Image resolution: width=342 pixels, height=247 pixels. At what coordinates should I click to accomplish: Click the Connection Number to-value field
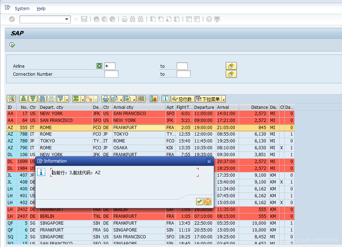(183, 74)
